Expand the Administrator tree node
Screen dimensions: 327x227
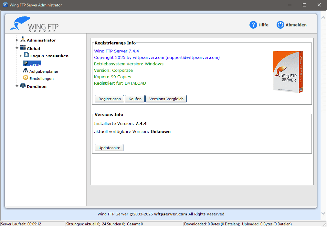pos(17,40)
